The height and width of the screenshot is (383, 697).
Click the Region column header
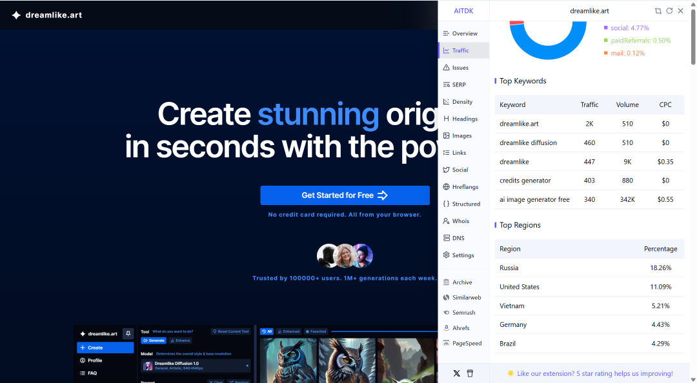tap(510, 249)
